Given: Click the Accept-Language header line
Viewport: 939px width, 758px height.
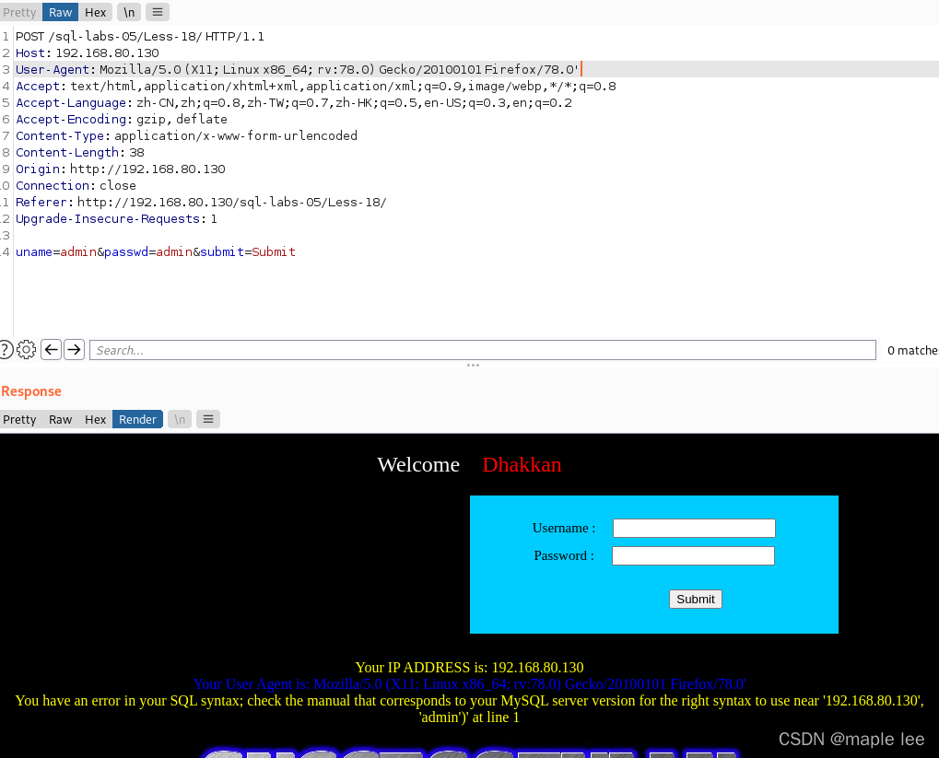Looking at the screenshot, I should pyautogui.click(x=293, y=103).
